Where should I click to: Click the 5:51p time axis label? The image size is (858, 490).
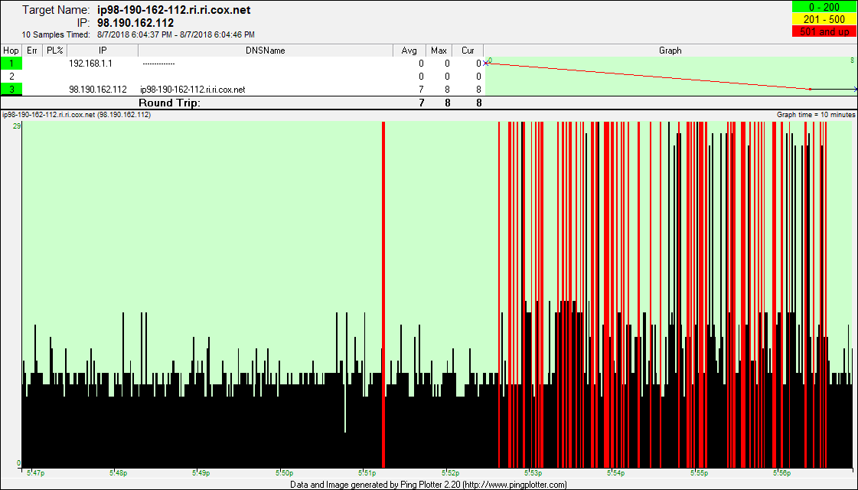(367, 473)
